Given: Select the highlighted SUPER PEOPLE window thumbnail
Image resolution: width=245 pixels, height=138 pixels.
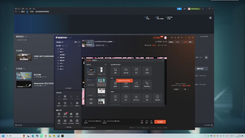Looking at the screenshot, I should [101, 82].
